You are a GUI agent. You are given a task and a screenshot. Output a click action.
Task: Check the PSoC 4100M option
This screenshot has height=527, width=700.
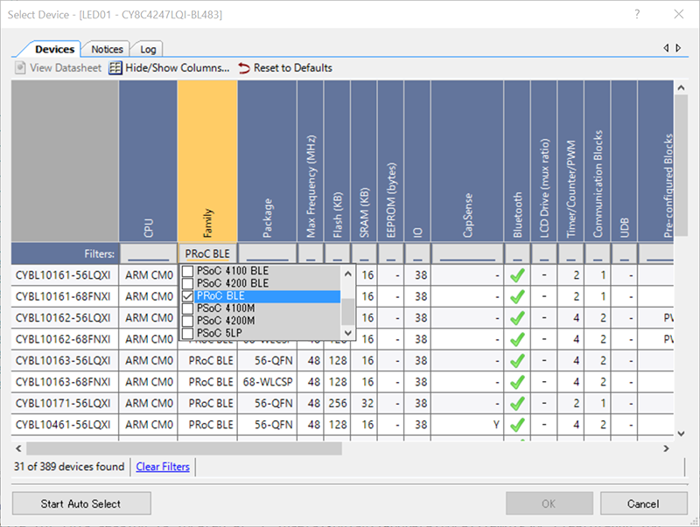[188, 309]
